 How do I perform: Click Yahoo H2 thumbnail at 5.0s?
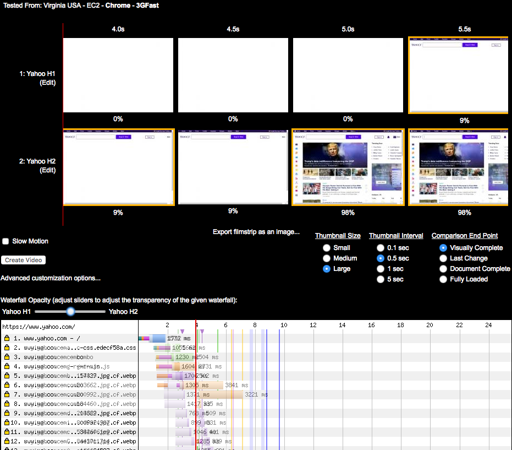point(348,167)
